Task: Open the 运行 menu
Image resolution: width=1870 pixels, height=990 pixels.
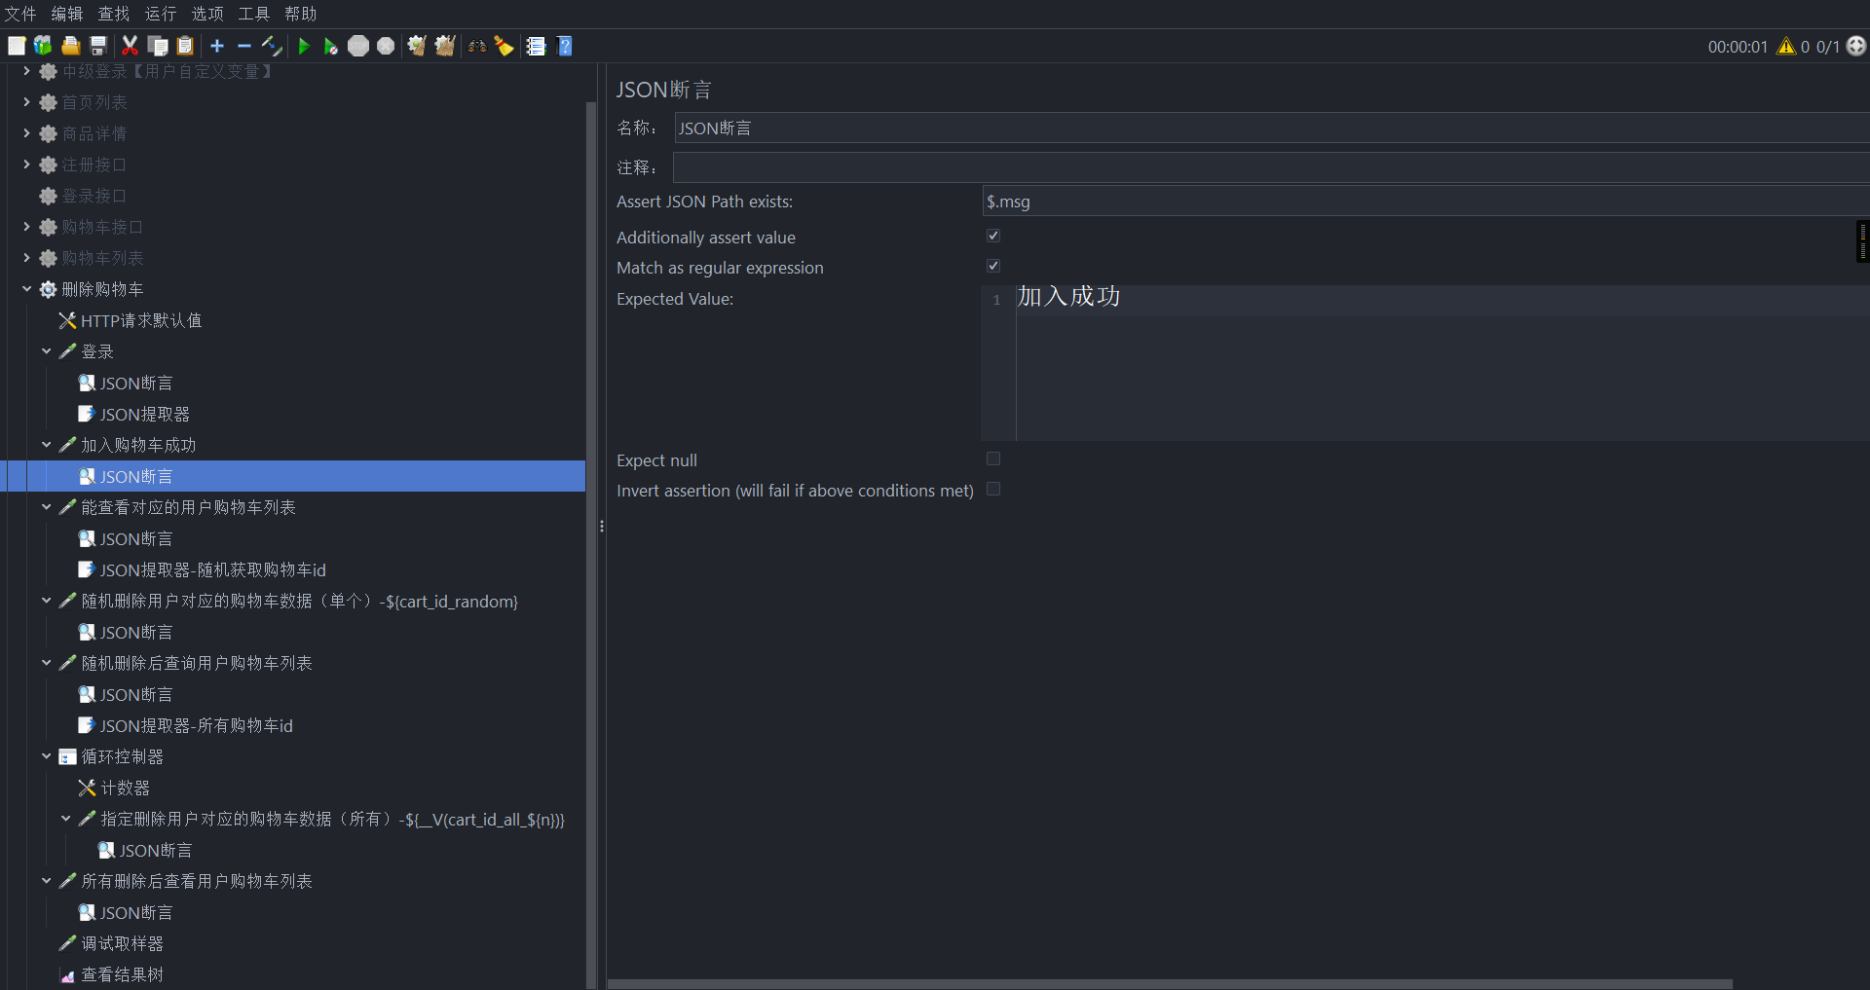Action: (161, 14)
